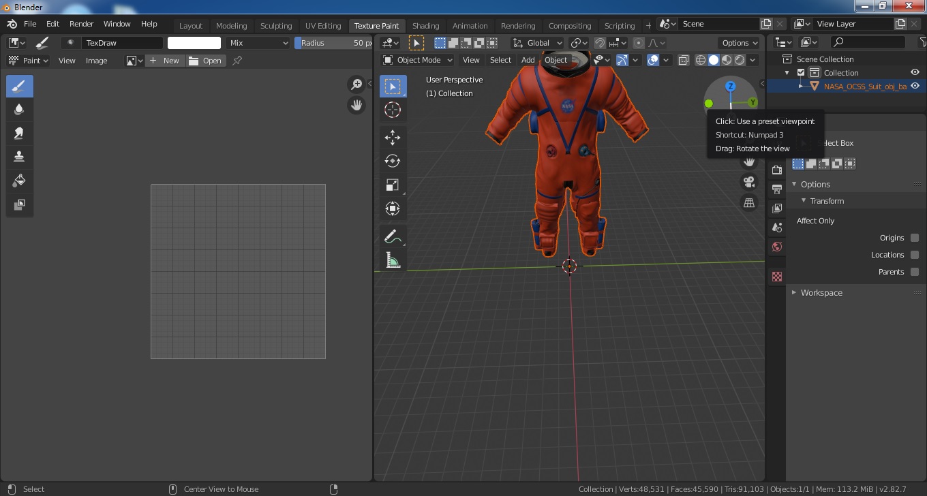The height and width of the screenshot is (496, 927).
Task: Click the New image button
Action: click(165, 61)
